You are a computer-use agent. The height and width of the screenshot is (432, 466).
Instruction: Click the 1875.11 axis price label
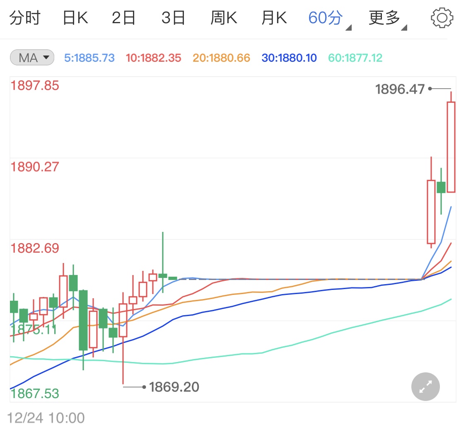point(34,330)
